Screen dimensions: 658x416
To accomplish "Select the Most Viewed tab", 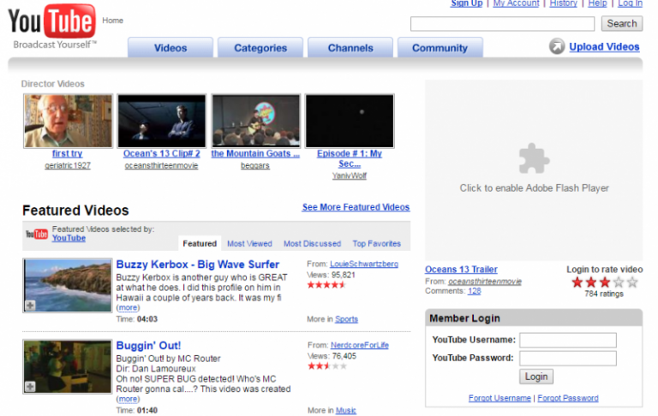I will pyautogui.click(x=249, y=244).
